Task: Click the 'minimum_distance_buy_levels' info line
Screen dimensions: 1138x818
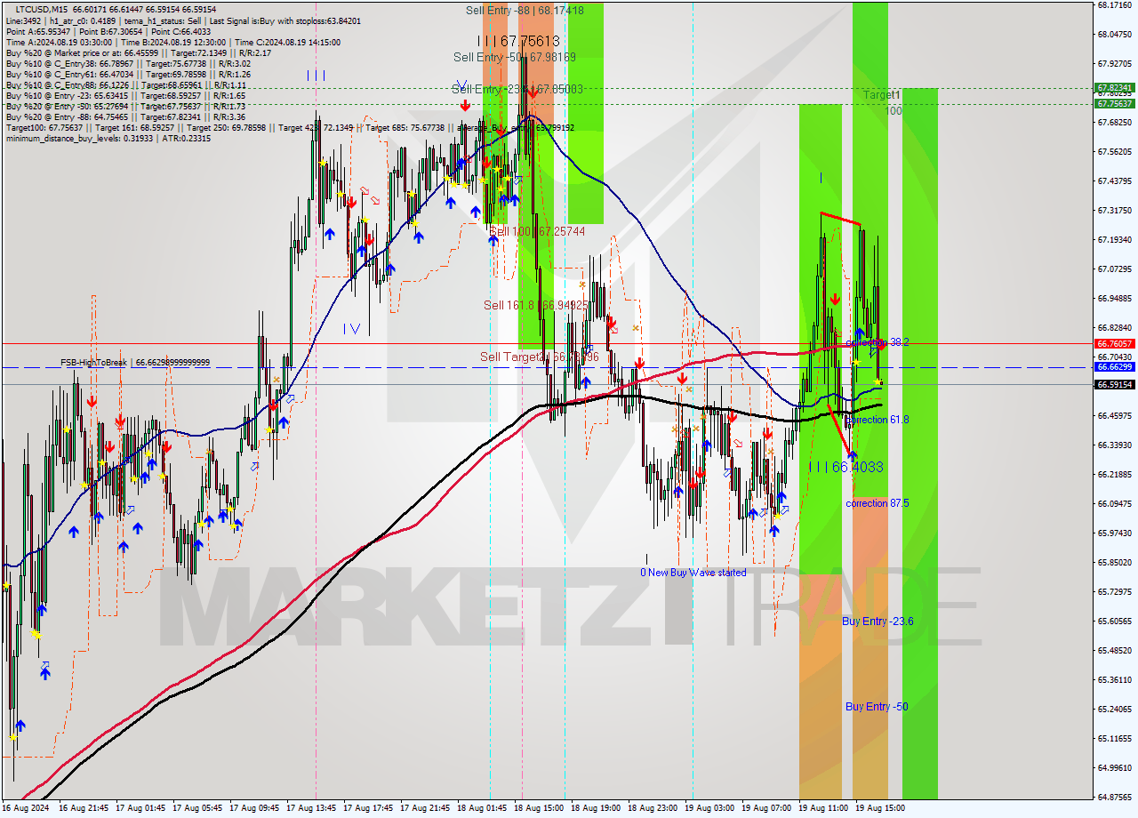Action: [108, 138]
